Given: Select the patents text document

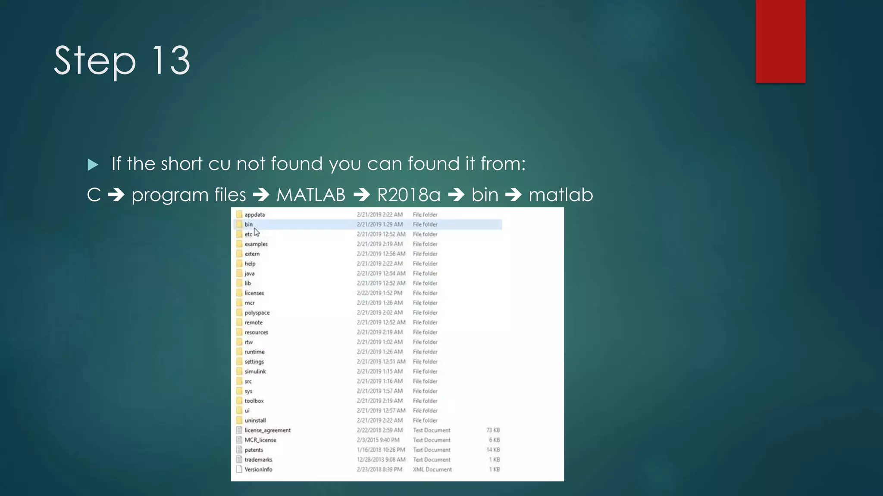Looking at the screenshot, I should click(254, 450).
